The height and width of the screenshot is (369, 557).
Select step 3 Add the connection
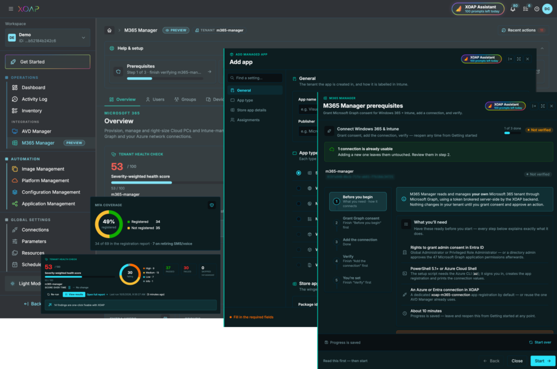[358, 242]
